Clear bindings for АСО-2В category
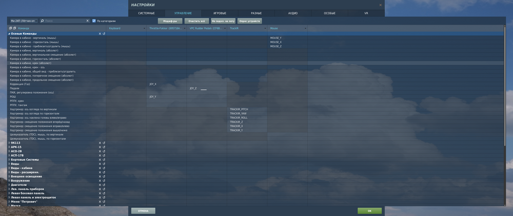The width and height of the screenshot is (513, 216). [100, 151]
